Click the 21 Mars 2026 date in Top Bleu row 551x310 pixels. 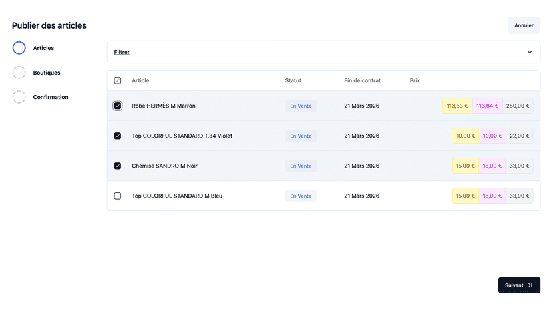click(x=361, y=196)
